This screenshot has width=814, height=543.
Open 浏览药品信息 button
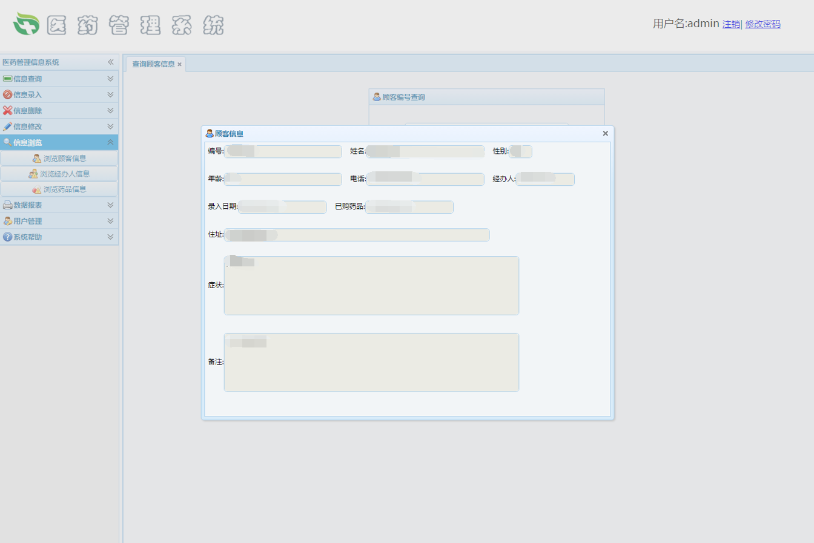59,189
